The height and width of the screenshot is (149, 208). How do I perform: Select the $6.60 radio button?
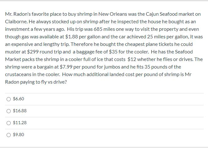pyautogui.click(x=8, y=99)
